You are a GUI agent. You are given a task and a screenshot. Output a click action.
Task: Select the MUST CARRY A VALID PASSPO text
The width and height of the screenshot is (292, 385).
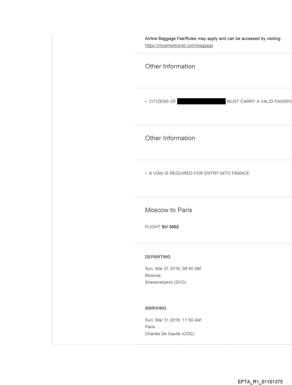259,101
